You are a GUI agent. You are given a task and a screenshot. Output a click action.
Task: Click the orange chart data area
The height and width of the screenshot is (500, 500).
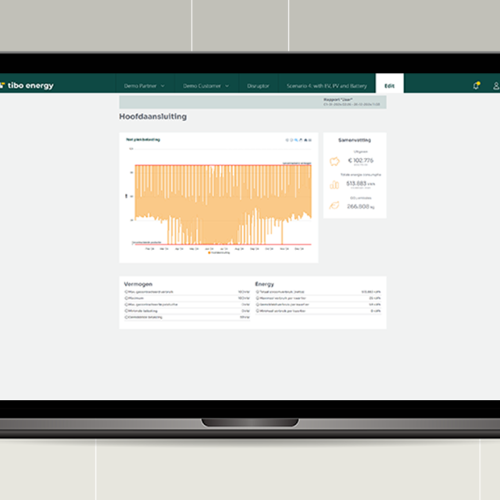pos(219,195)
